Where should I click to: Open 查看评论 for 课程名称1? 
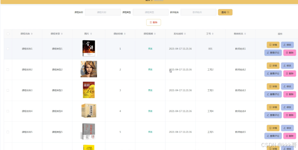[273, 53]
